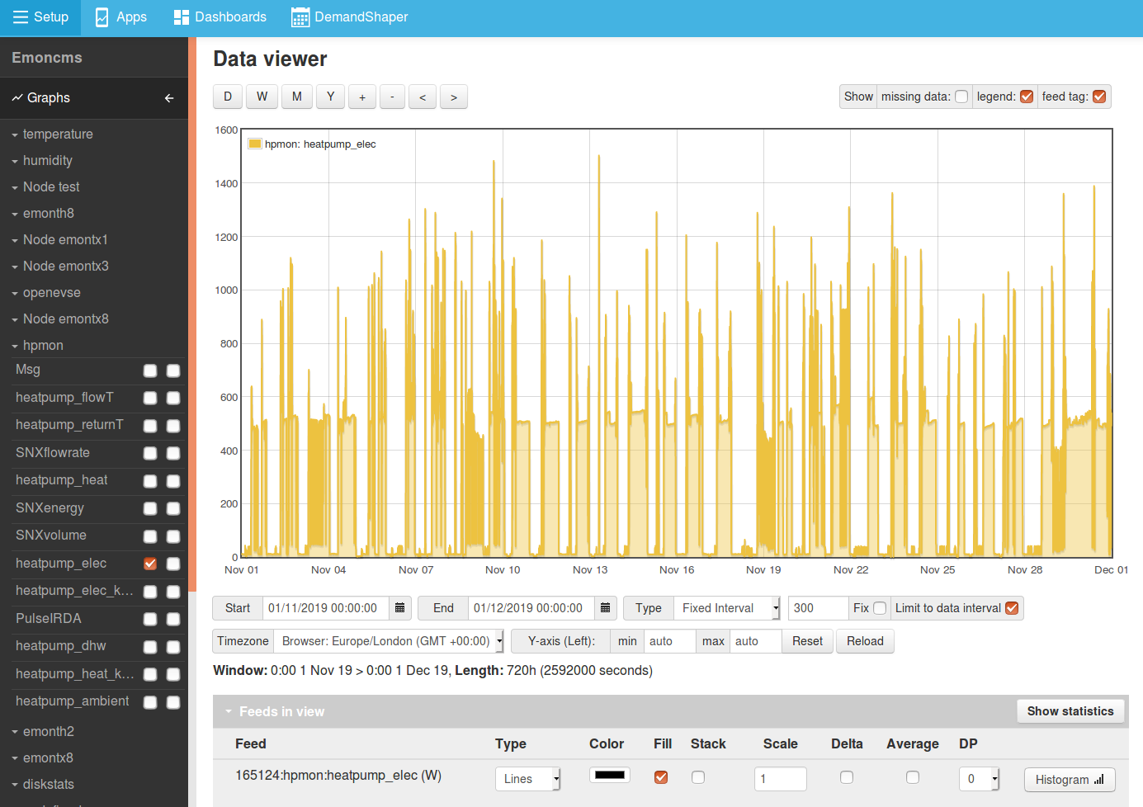
Task: Open the black color swatch picker
Action: [610, 775]
